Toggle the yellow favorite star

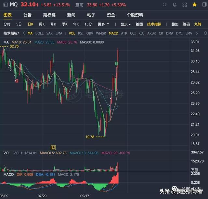[x=194, y=5]
